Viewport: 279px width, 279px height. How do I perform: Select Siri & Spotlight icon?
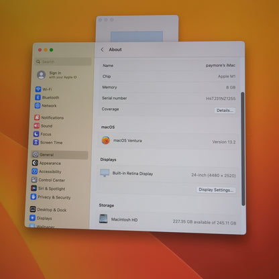[x=34, y=188]
